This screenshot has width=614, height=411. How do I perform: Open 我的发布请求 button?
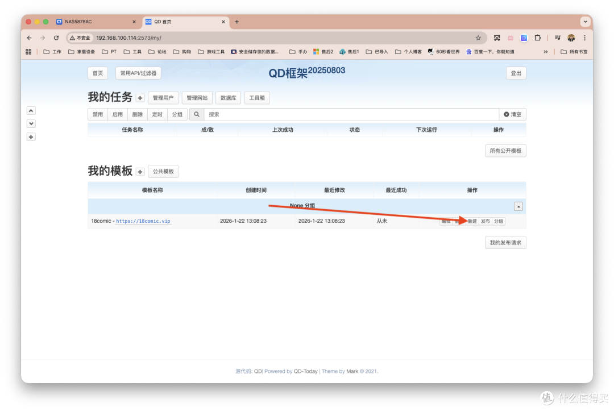tap(505, 243)
